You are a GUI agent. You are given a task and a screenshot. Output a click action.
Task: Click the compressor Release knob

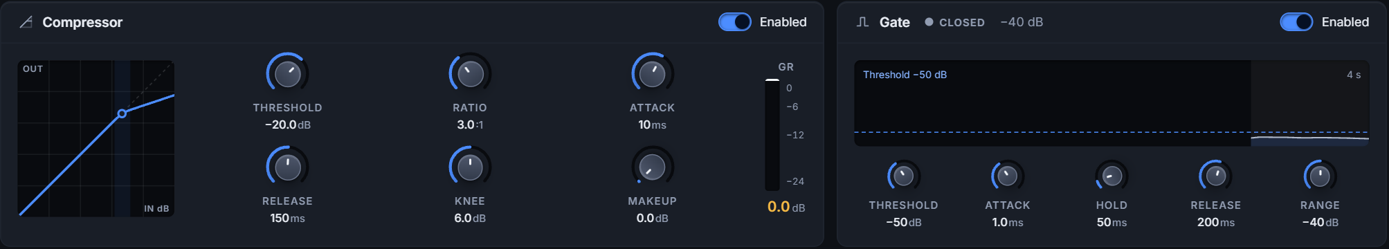pyautogui.click(x=288, y=167)
